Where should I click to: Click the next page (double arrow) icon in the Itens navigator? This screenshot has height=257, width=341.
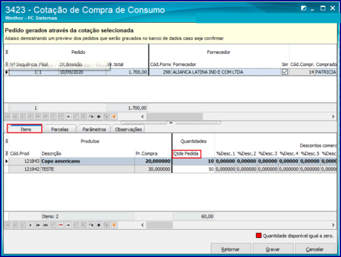coord(38,225)
